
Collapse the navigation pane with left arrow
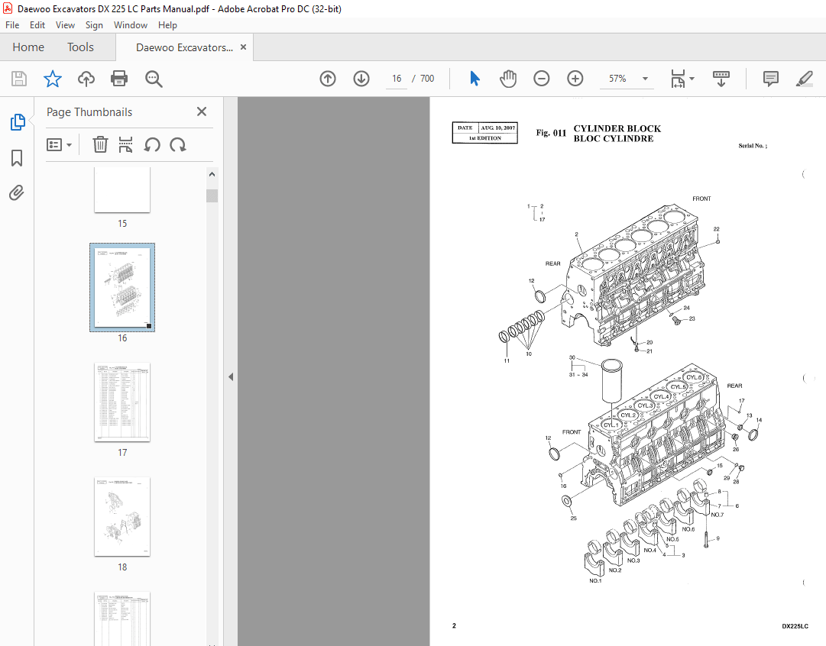tap(231, 377)
